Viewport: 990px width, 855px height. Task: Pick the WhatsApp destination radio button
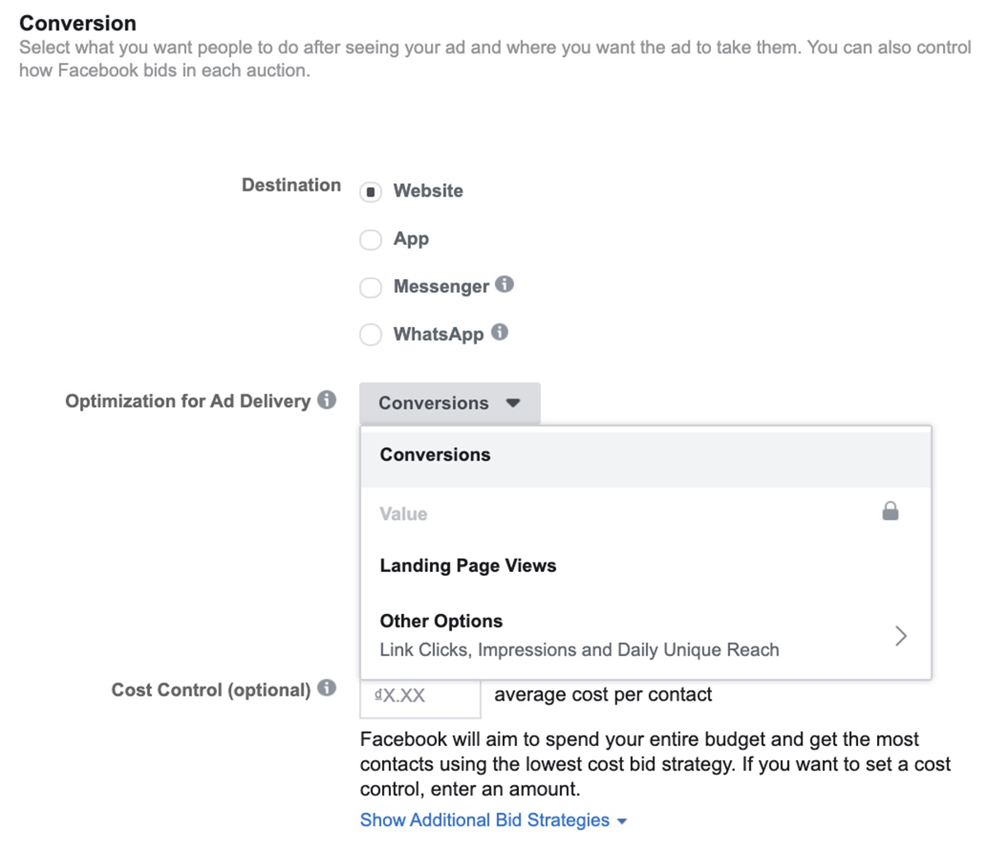pyautogui.click(x=370, y=335)
